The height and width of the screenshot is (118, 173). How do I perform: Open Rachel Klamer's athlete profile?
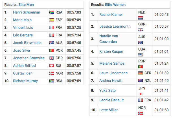pyautogui.click(x=111, y=14)
